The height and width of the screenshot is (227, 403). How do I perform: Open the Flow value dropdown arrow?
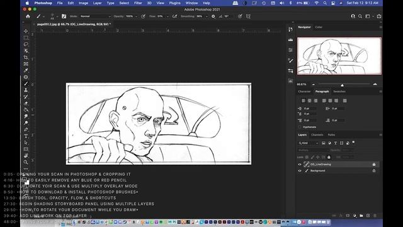pos(167,16)
